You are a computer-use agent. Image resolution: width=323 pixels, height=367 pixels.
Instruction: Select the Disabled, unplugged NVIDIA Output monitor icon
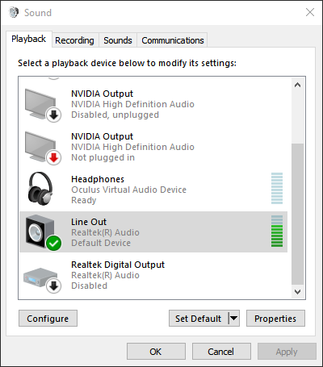pyautogui.click(x=43, y=106)
